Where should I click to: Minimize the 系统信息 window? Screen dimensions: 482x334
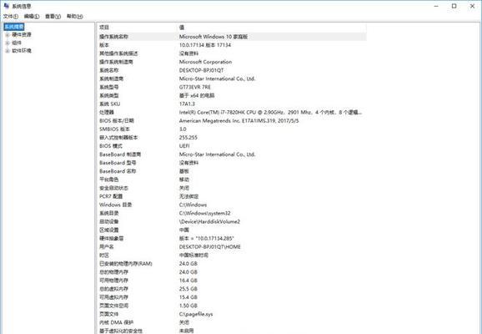pyautogui.click(x=436, y=6)
